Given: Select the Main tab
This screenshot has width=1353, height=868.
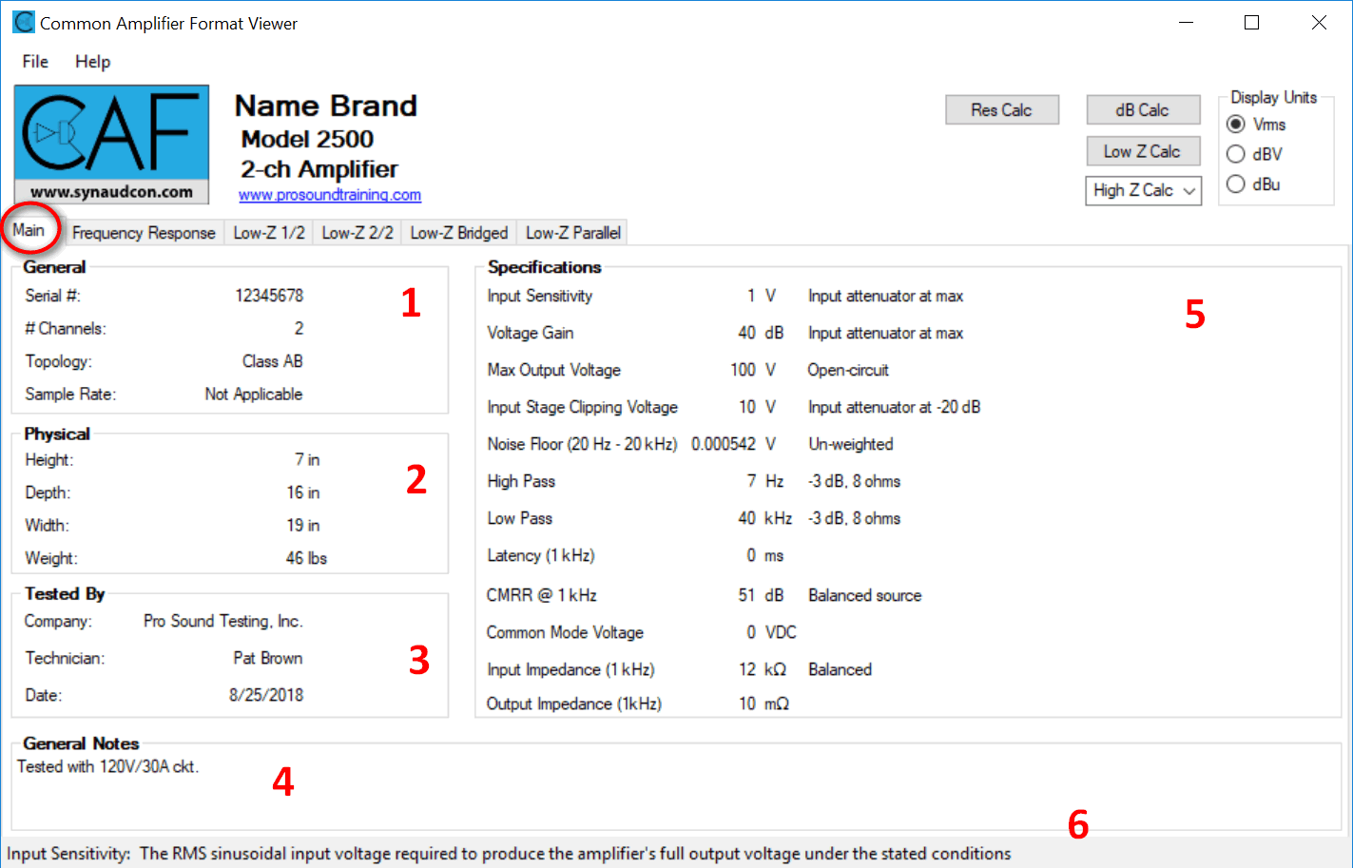Looking at the screenshot, I should pos(29,230).
